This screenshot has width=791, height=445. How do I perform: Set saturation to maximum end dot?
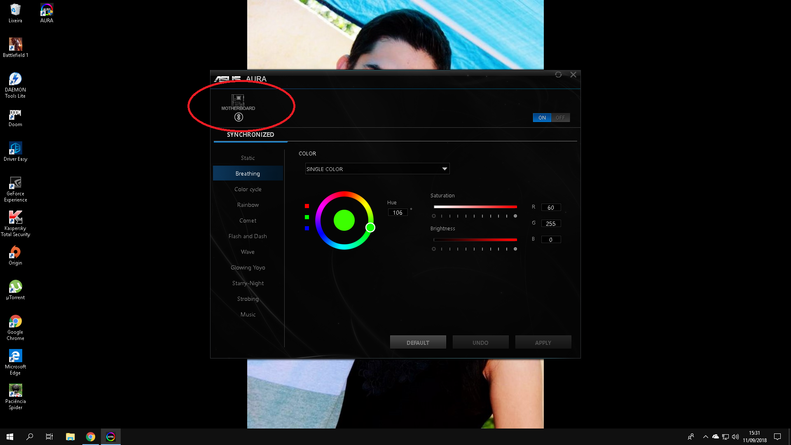[x=515, y=216]
